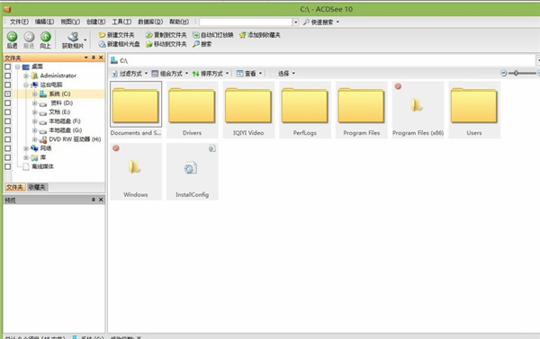
Task: Select 复制到文件夹 toolbar item
Action: (x=166, y=35)
